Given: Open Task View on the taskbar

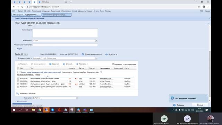Looking at the screenshot, I should click(27, 110).
